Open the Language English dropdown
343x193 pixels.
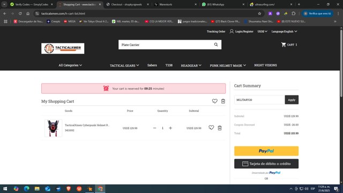tap(284, 32)
